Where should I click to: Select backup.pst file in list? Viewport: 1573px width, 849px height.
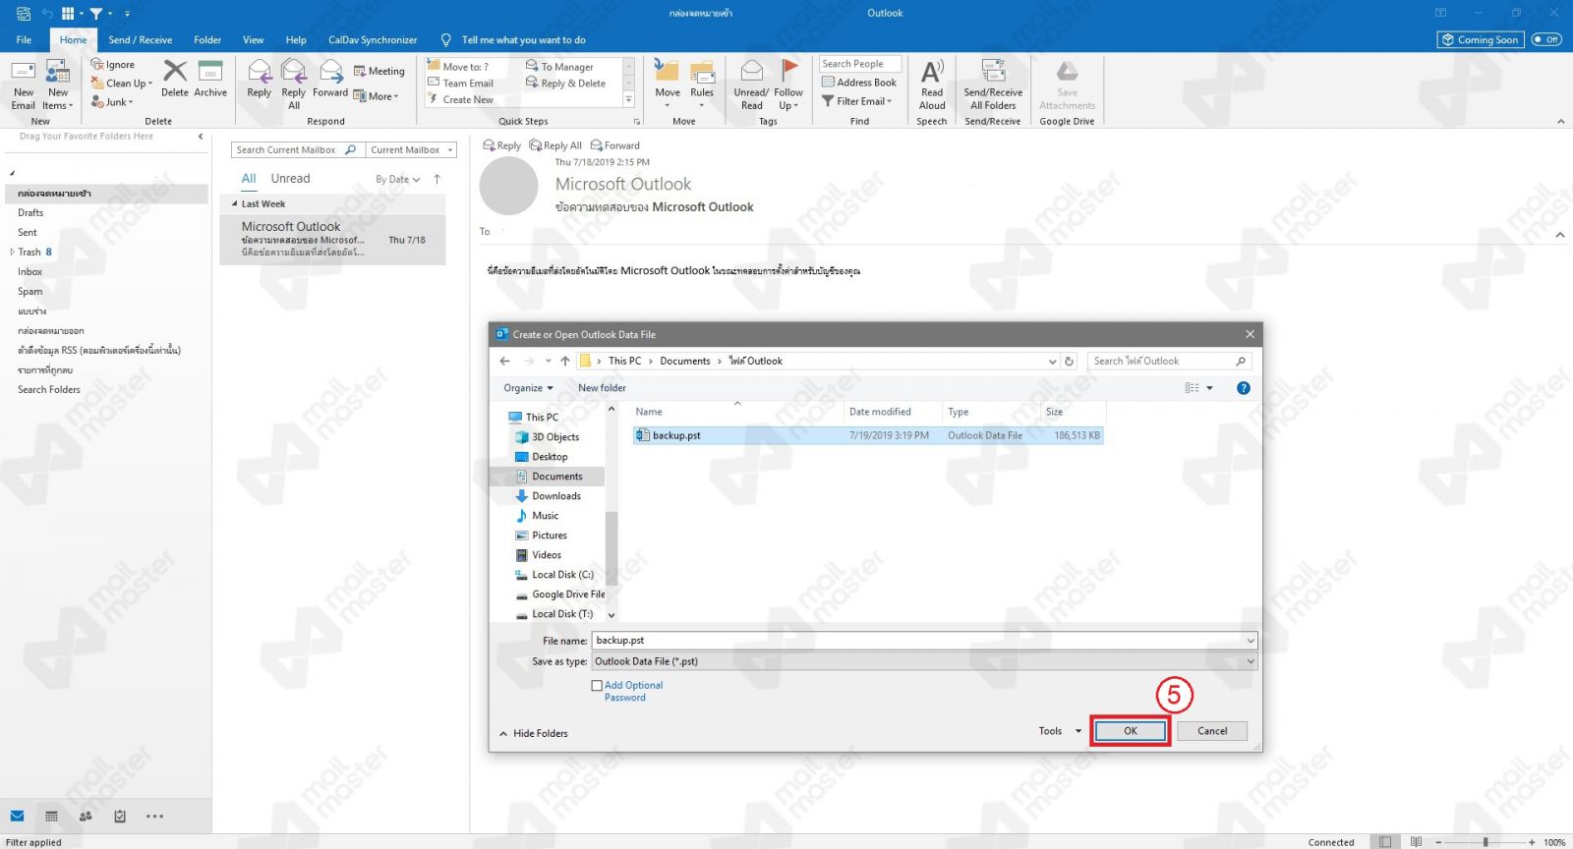coord(868,435)
